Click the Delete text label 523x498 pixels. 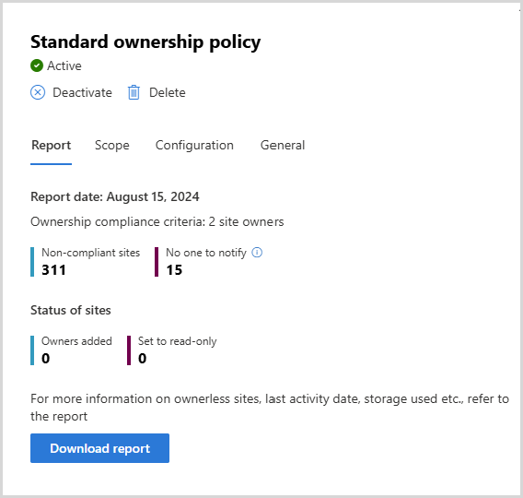(x=167, y=92)
